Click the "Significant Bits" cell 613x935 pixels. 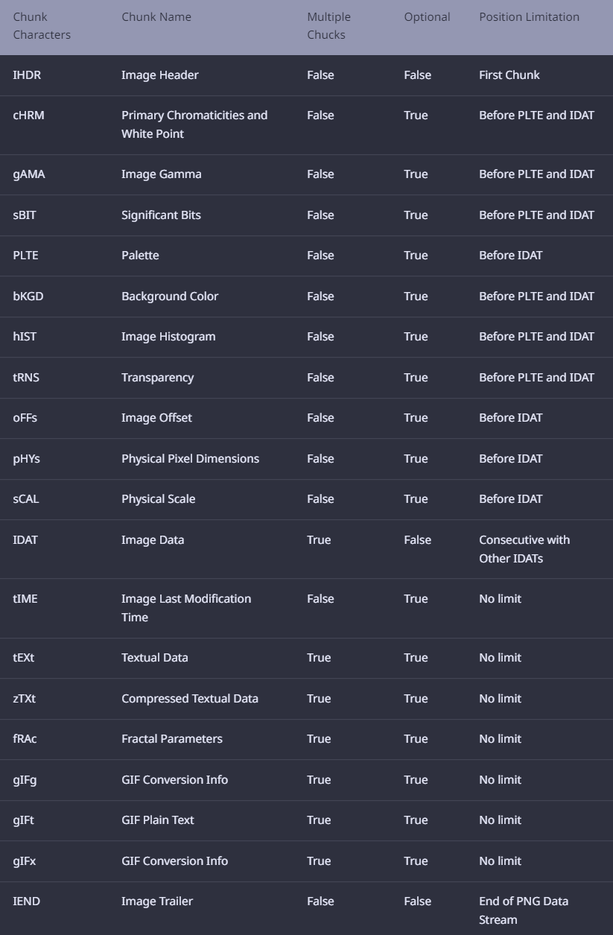161,215
